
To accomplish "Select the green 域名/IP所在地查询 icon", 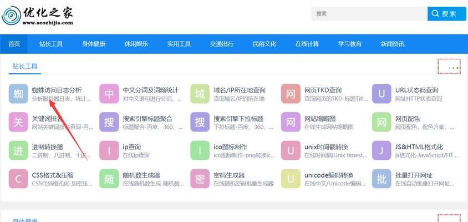I will click(x=200, y=94).
